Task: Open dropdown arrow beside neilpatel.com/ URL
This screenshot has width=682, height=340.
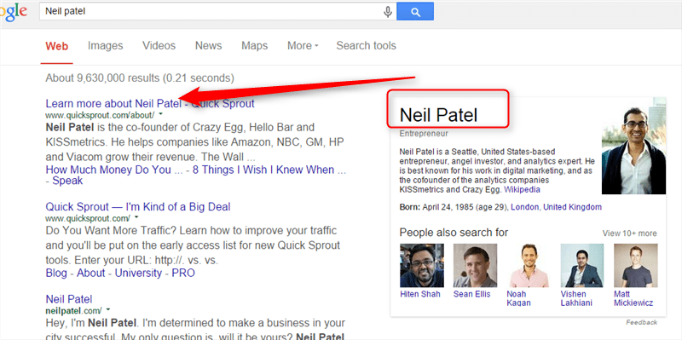Action: point(108,310)
